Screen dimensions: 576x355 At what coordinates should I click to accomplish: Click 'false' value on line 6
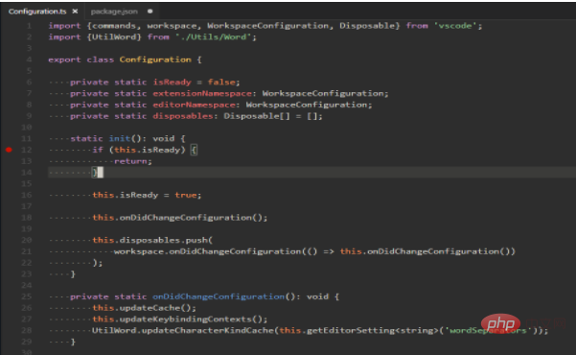coord(221,83)
